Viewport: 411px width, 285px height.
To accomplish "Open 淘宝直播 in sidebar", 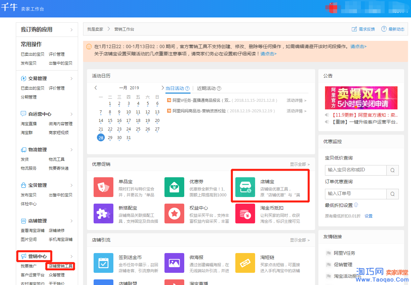I will coord(29,124).
